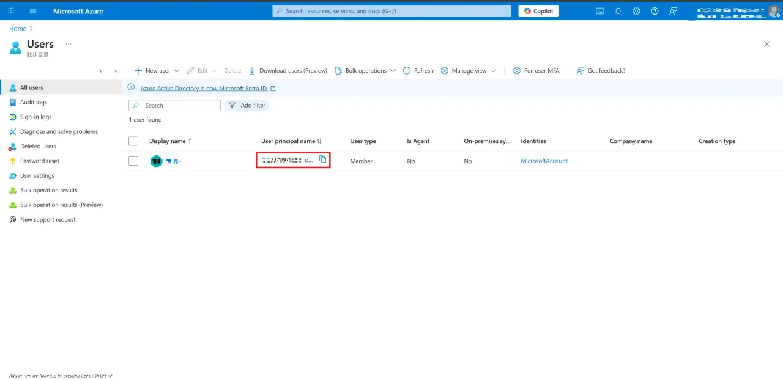Click the On-premises sync column header
783x380 pixels.
click(487, 141)
